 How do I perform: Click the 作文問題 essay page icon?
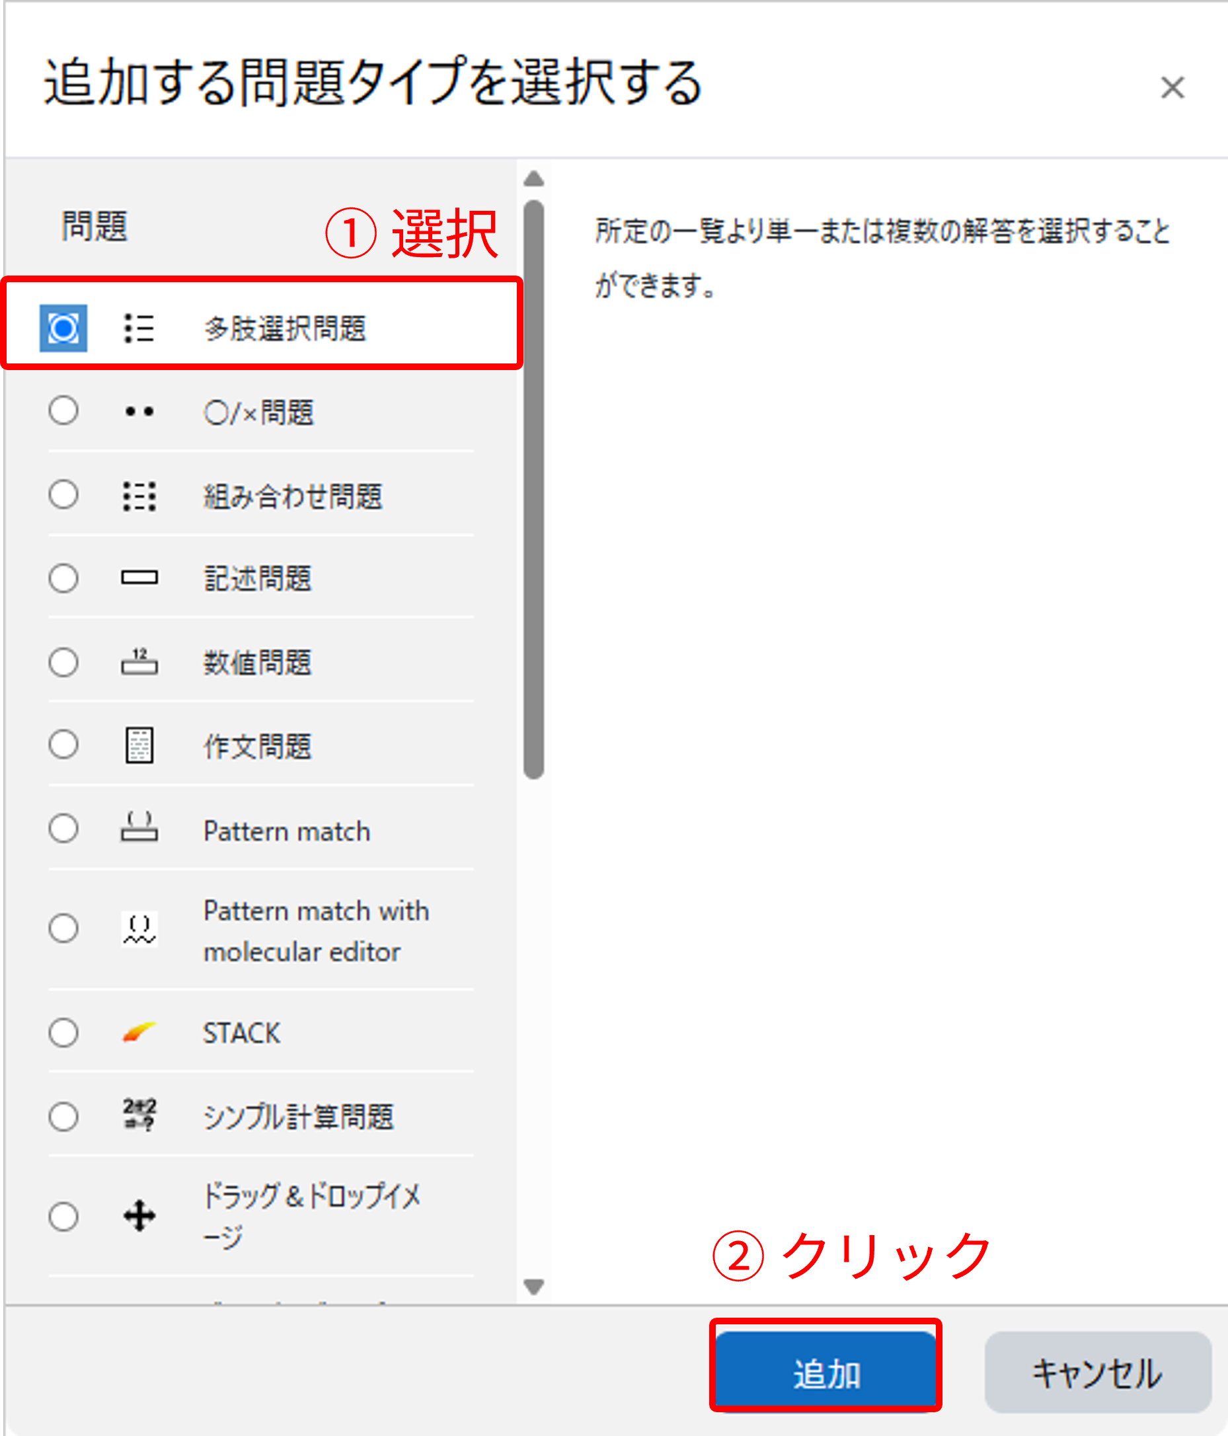(x=139, y=745)
